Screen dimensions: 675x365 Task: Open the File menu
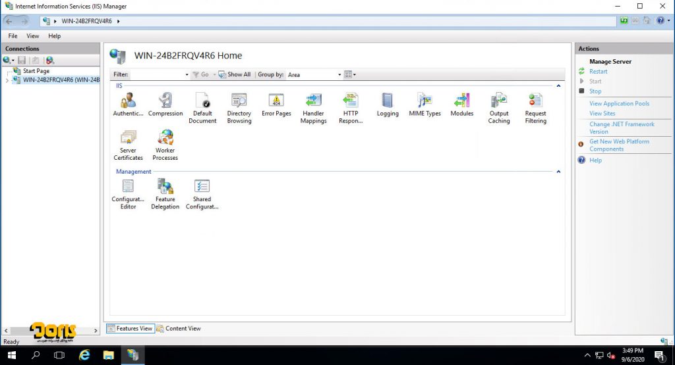pyautogui.click(x=13, y=36)
